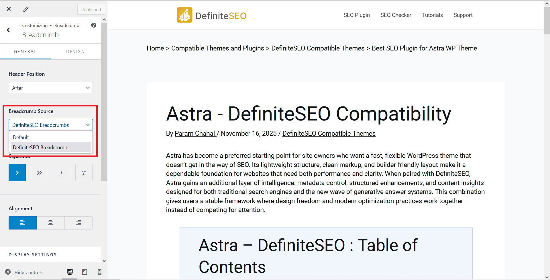Open the SEO Checker menu item
Image resolution: width=550 pixels, height=280 pixels.
pos(396,15)
